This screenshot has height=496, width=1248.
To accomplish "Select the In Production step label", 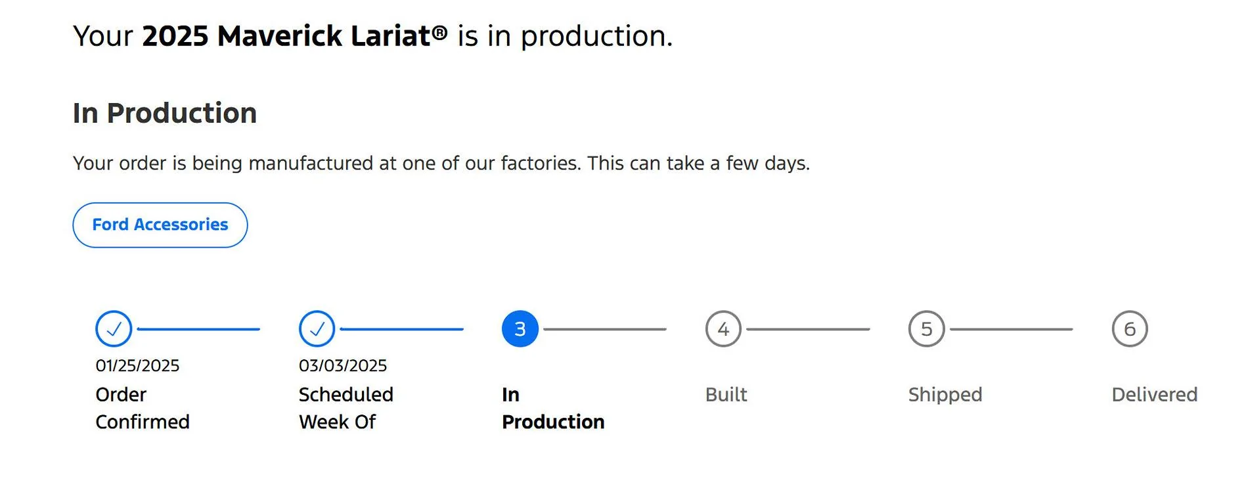I will point(553,408).
